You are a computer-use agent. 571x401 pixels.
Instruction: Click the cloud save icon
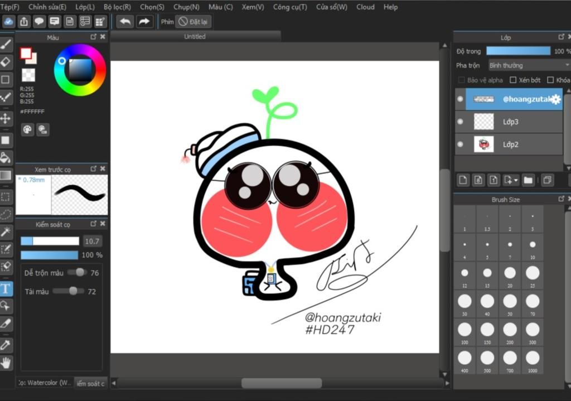click(x=8, y=22)
